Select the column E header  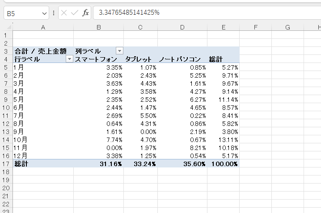point(224,27)
